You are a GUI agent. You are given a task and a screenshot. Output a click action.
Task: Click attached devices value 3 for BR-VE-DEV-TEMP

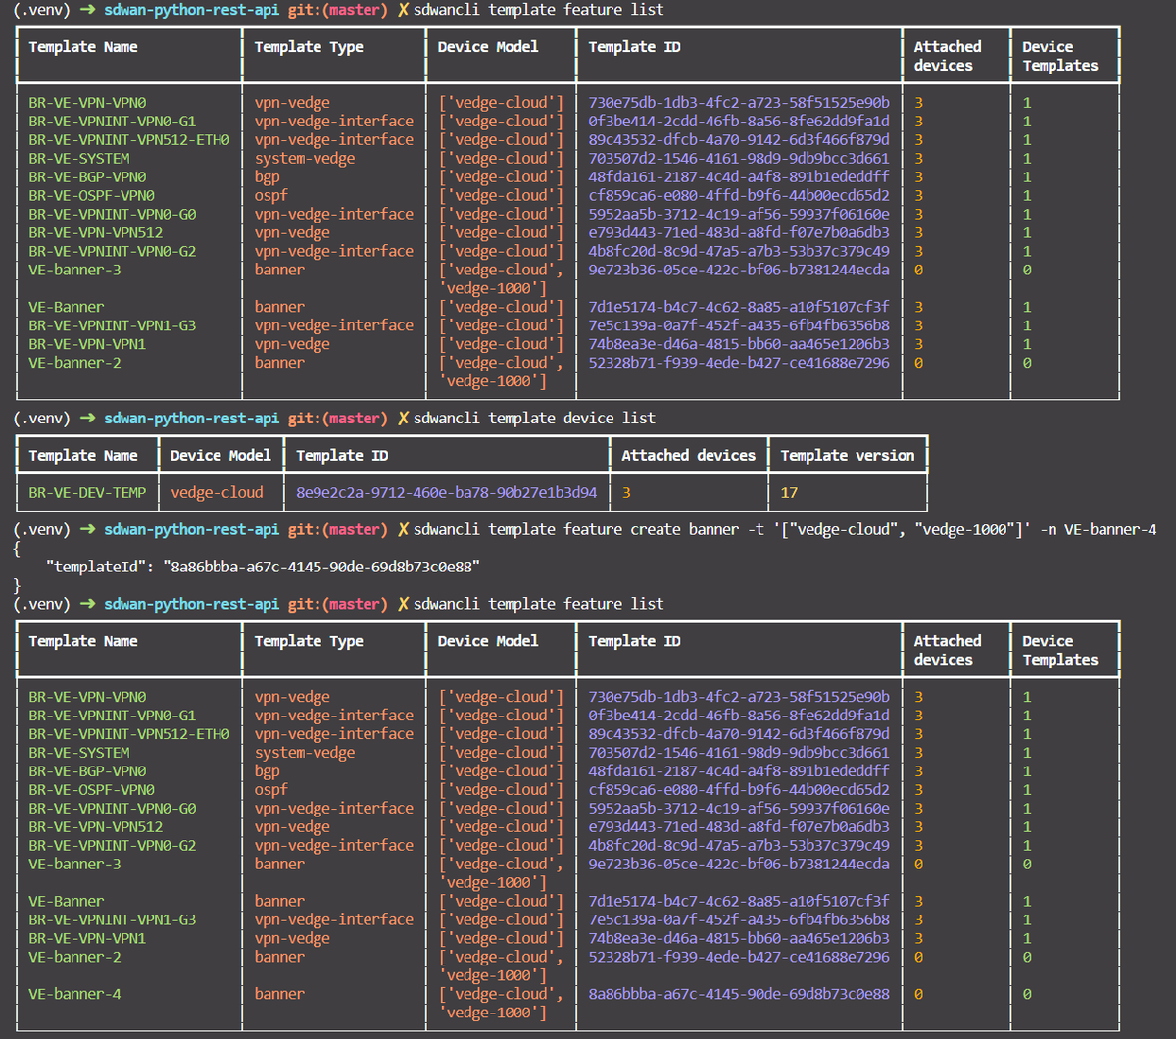625,492
